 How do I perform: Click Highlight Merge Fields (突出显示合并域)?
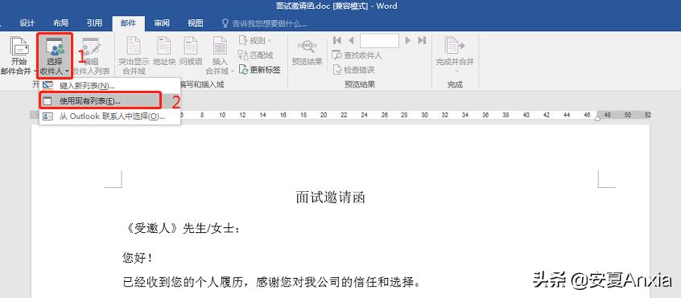134,56
